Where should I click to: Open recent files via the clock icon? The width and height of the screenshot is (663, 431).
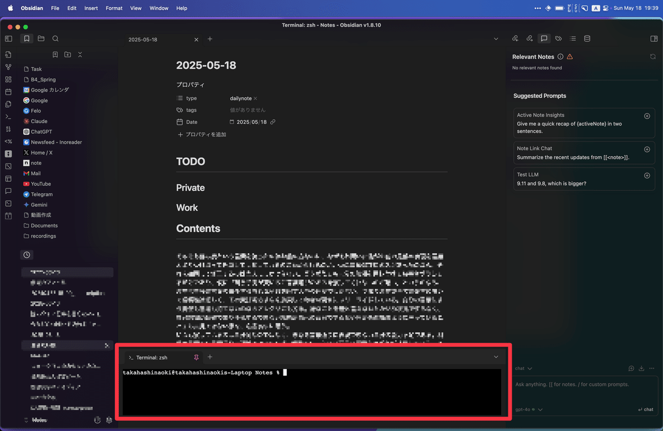27,255
